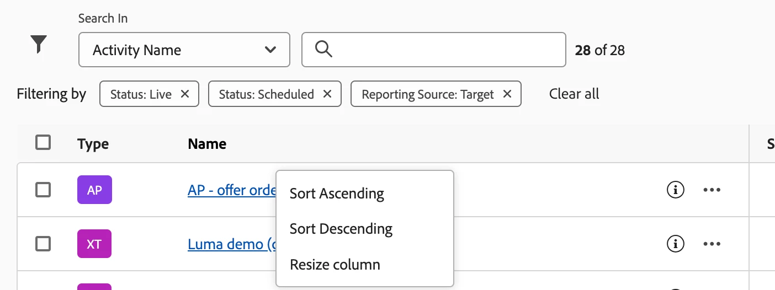
Task: Toggle the select-all header checkbox
Action: [x=43, y=143]
